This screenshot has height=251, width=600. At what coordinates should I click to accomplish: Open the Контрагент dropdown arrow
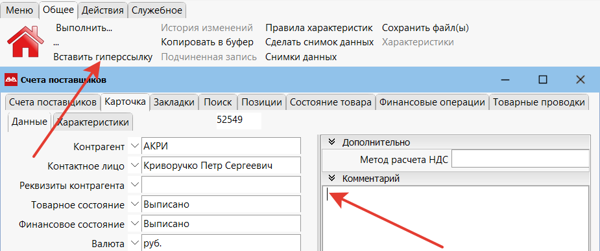pos(134,146)
